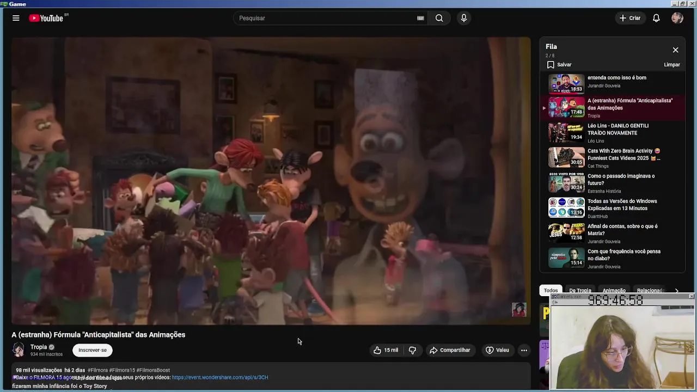Click the #Filmora15 hashtag
The image size is (697, 392).
pos(122,370)
